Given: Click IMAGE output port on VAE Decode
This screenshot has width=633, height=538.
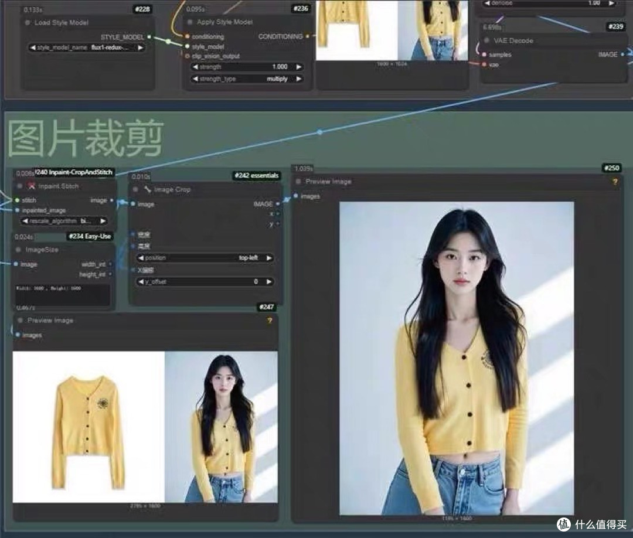Looking at the screenshot, I should coord(622,54).
